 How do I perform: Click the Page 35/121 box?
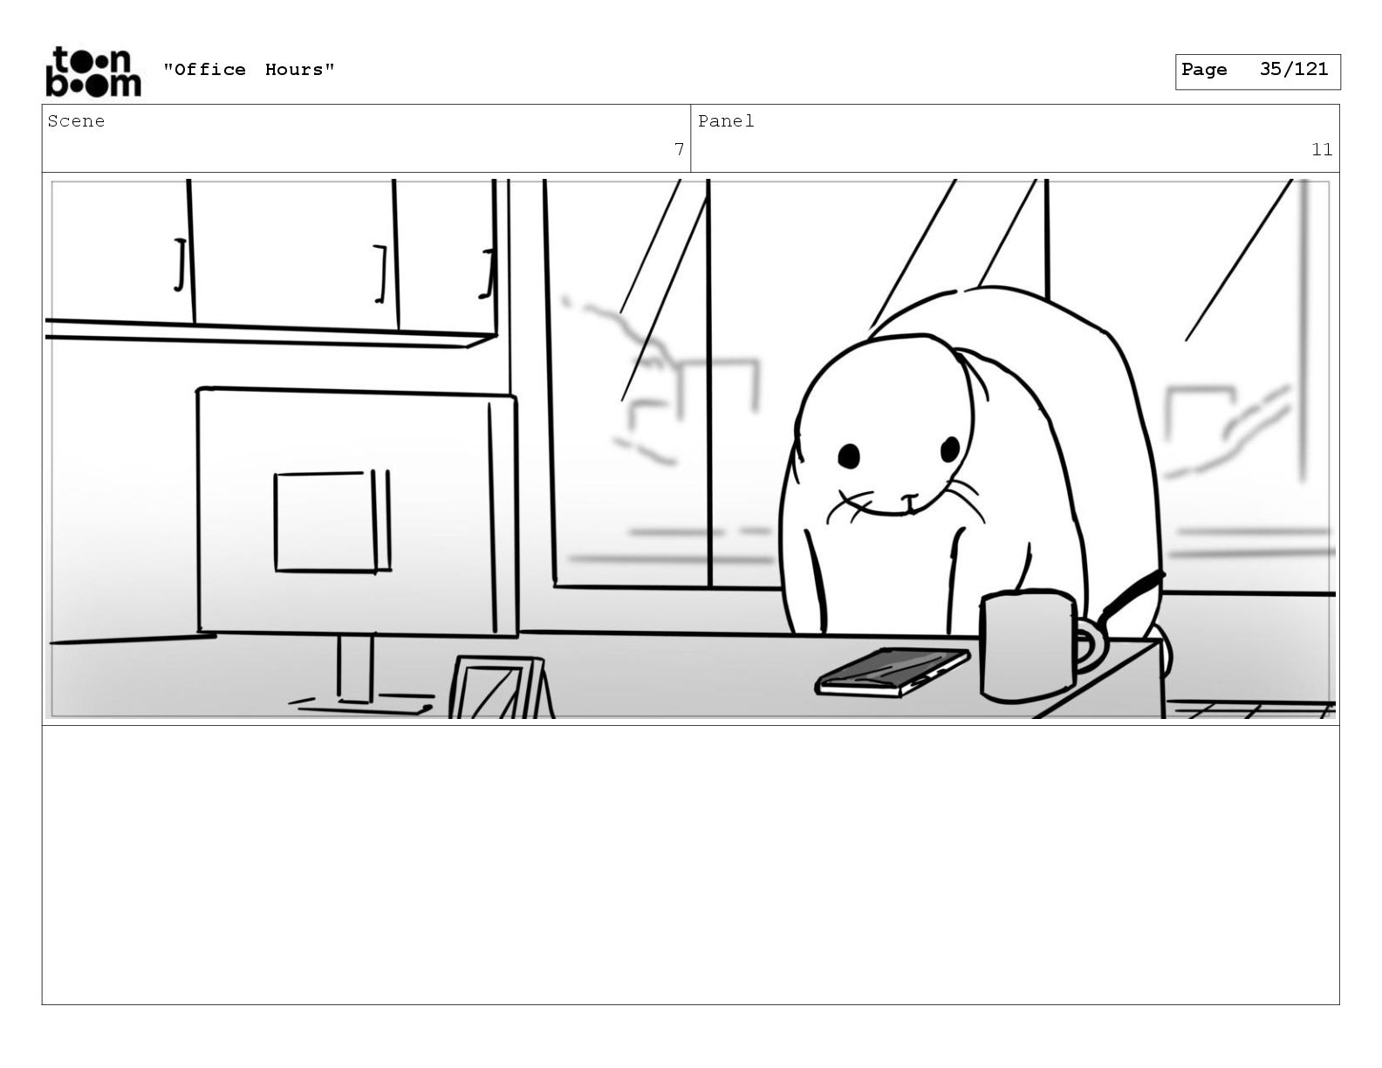click(1257, 72)
